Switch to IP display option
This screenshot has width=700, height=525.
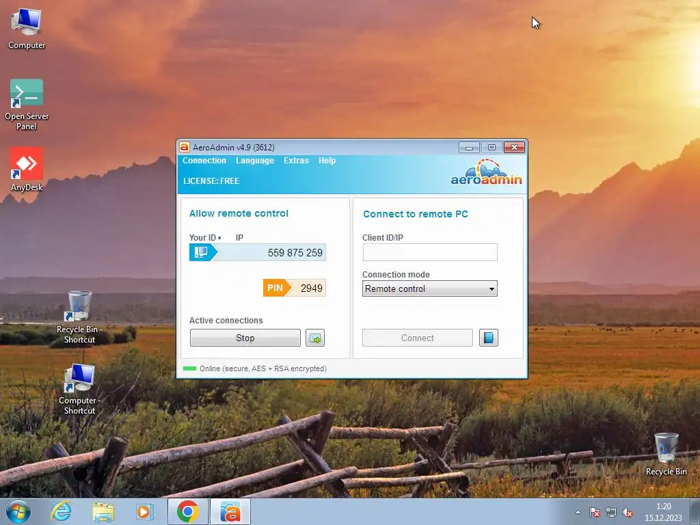tap(239, 237)
